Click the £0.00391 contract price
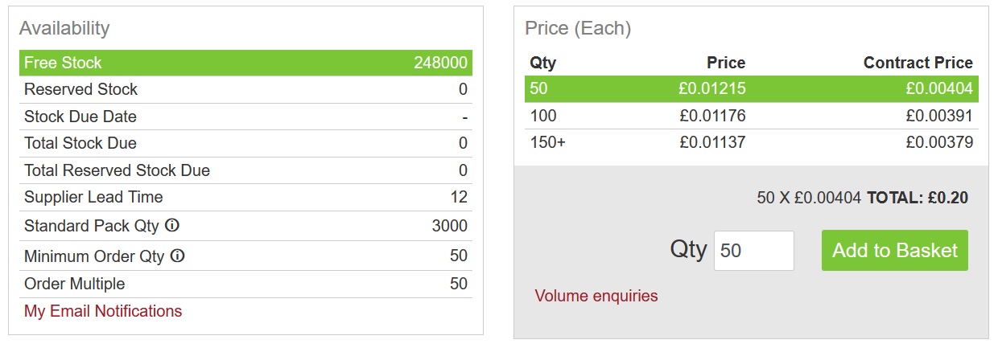This screenshot has height=348, width=998. pyautogui.click(x=939, y=116)
